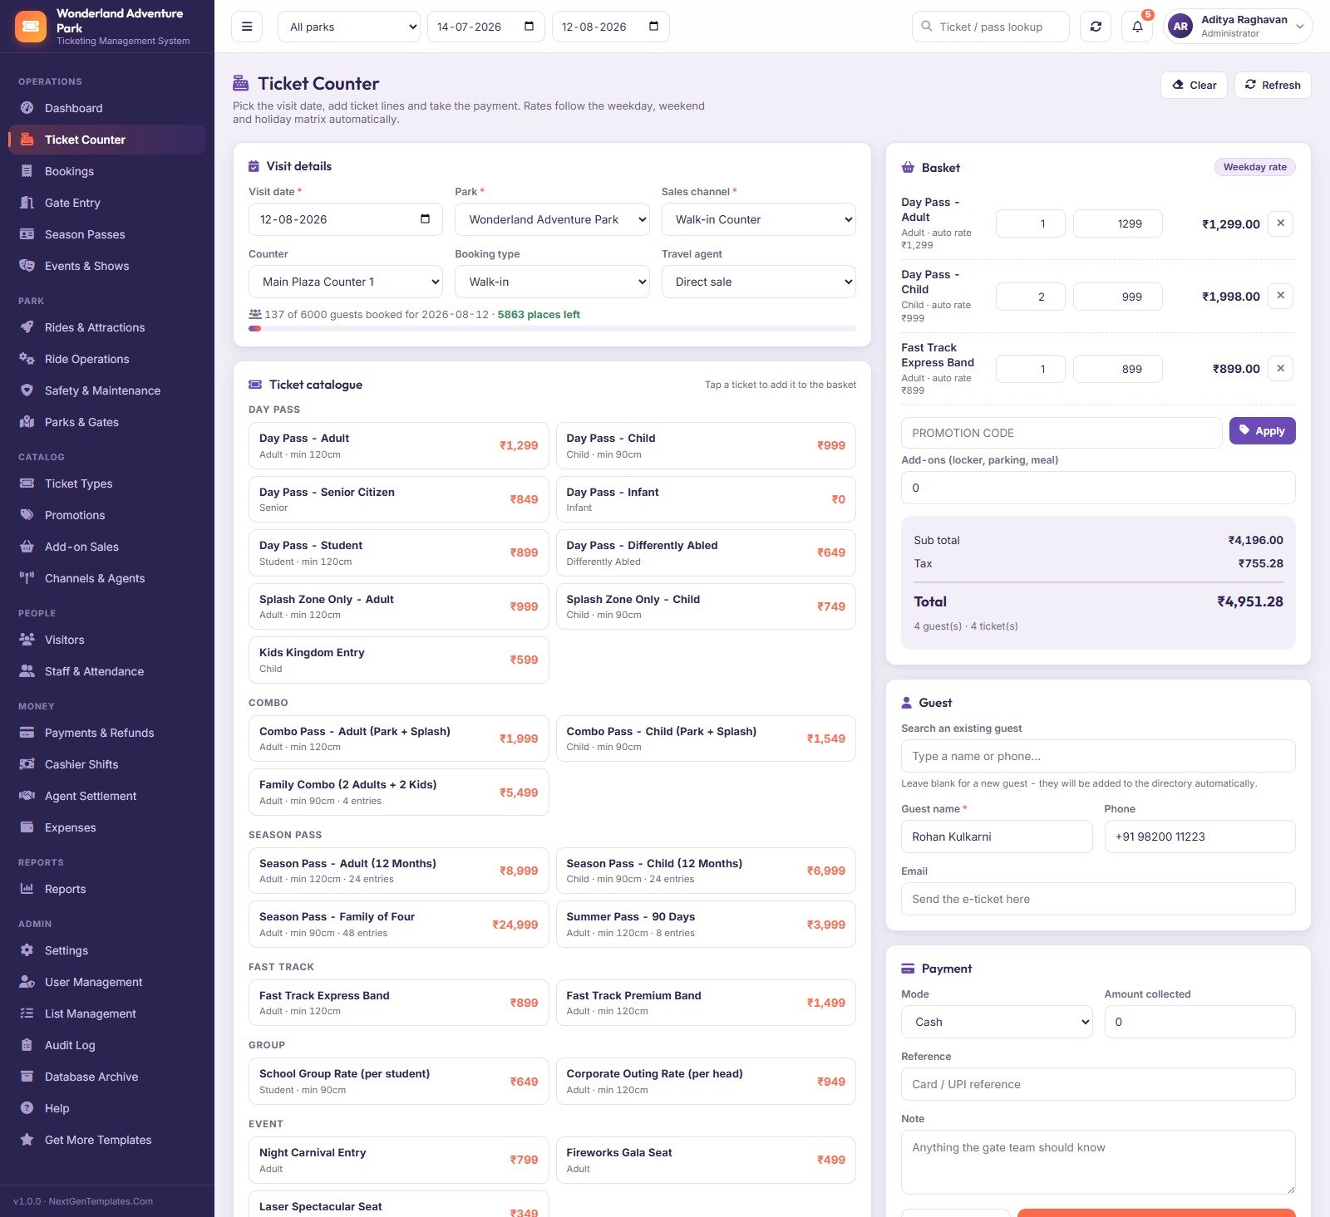Screen dimensions: 1330x1217
Task: Open Events & Shows
Action: coord(106,266)
